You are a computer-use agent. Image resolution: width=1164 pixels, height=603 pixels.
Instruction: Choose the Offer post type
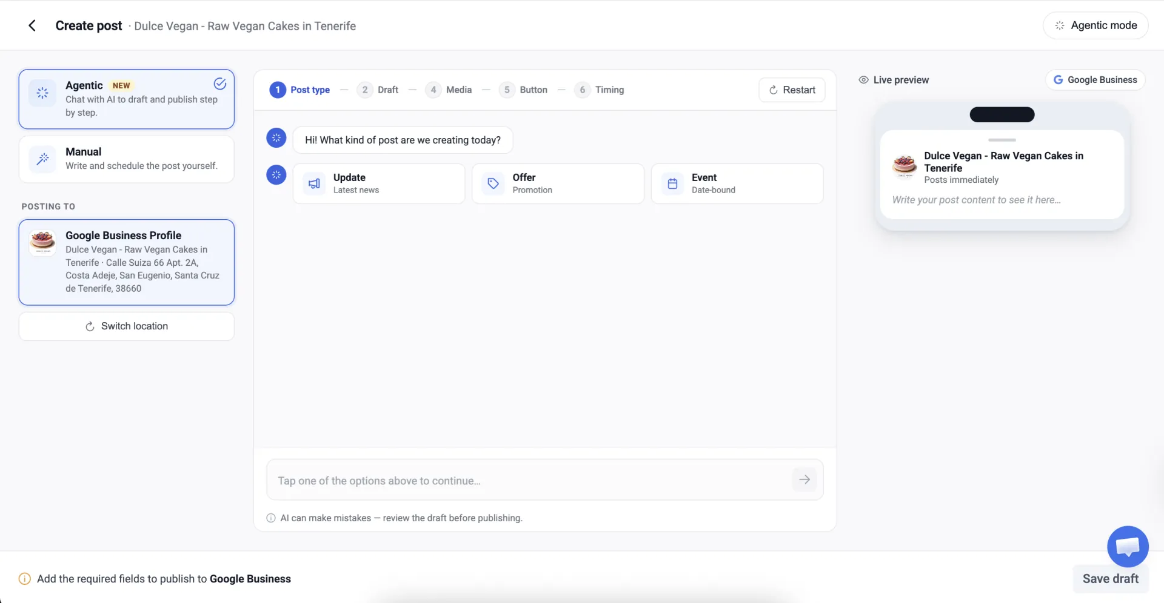click(558, 183)
